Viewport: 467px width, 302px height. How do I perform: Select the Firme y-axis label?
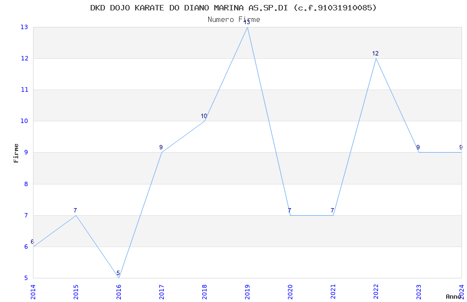click(x=16, y=153)
